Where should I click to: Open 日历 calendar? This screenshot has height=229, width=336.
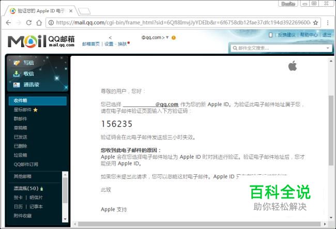point(18,206)
